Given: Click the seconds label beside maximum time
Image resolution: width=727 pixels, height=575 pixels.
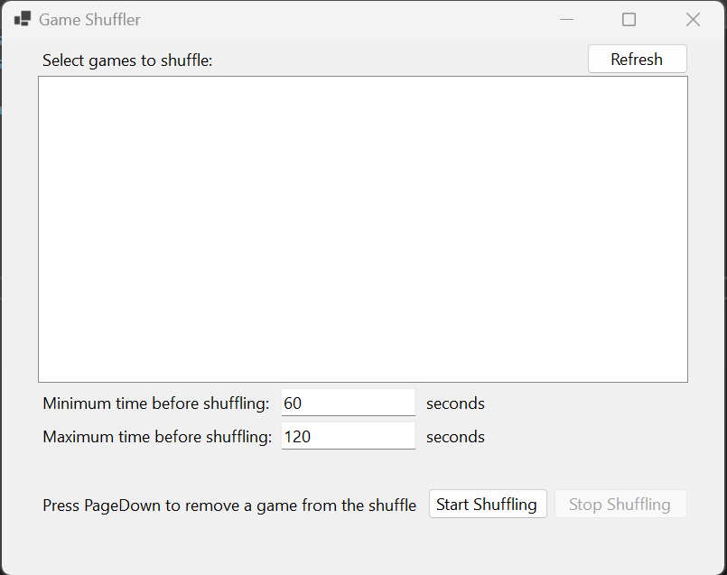Looking at the screenshot, I should (455, 437).
